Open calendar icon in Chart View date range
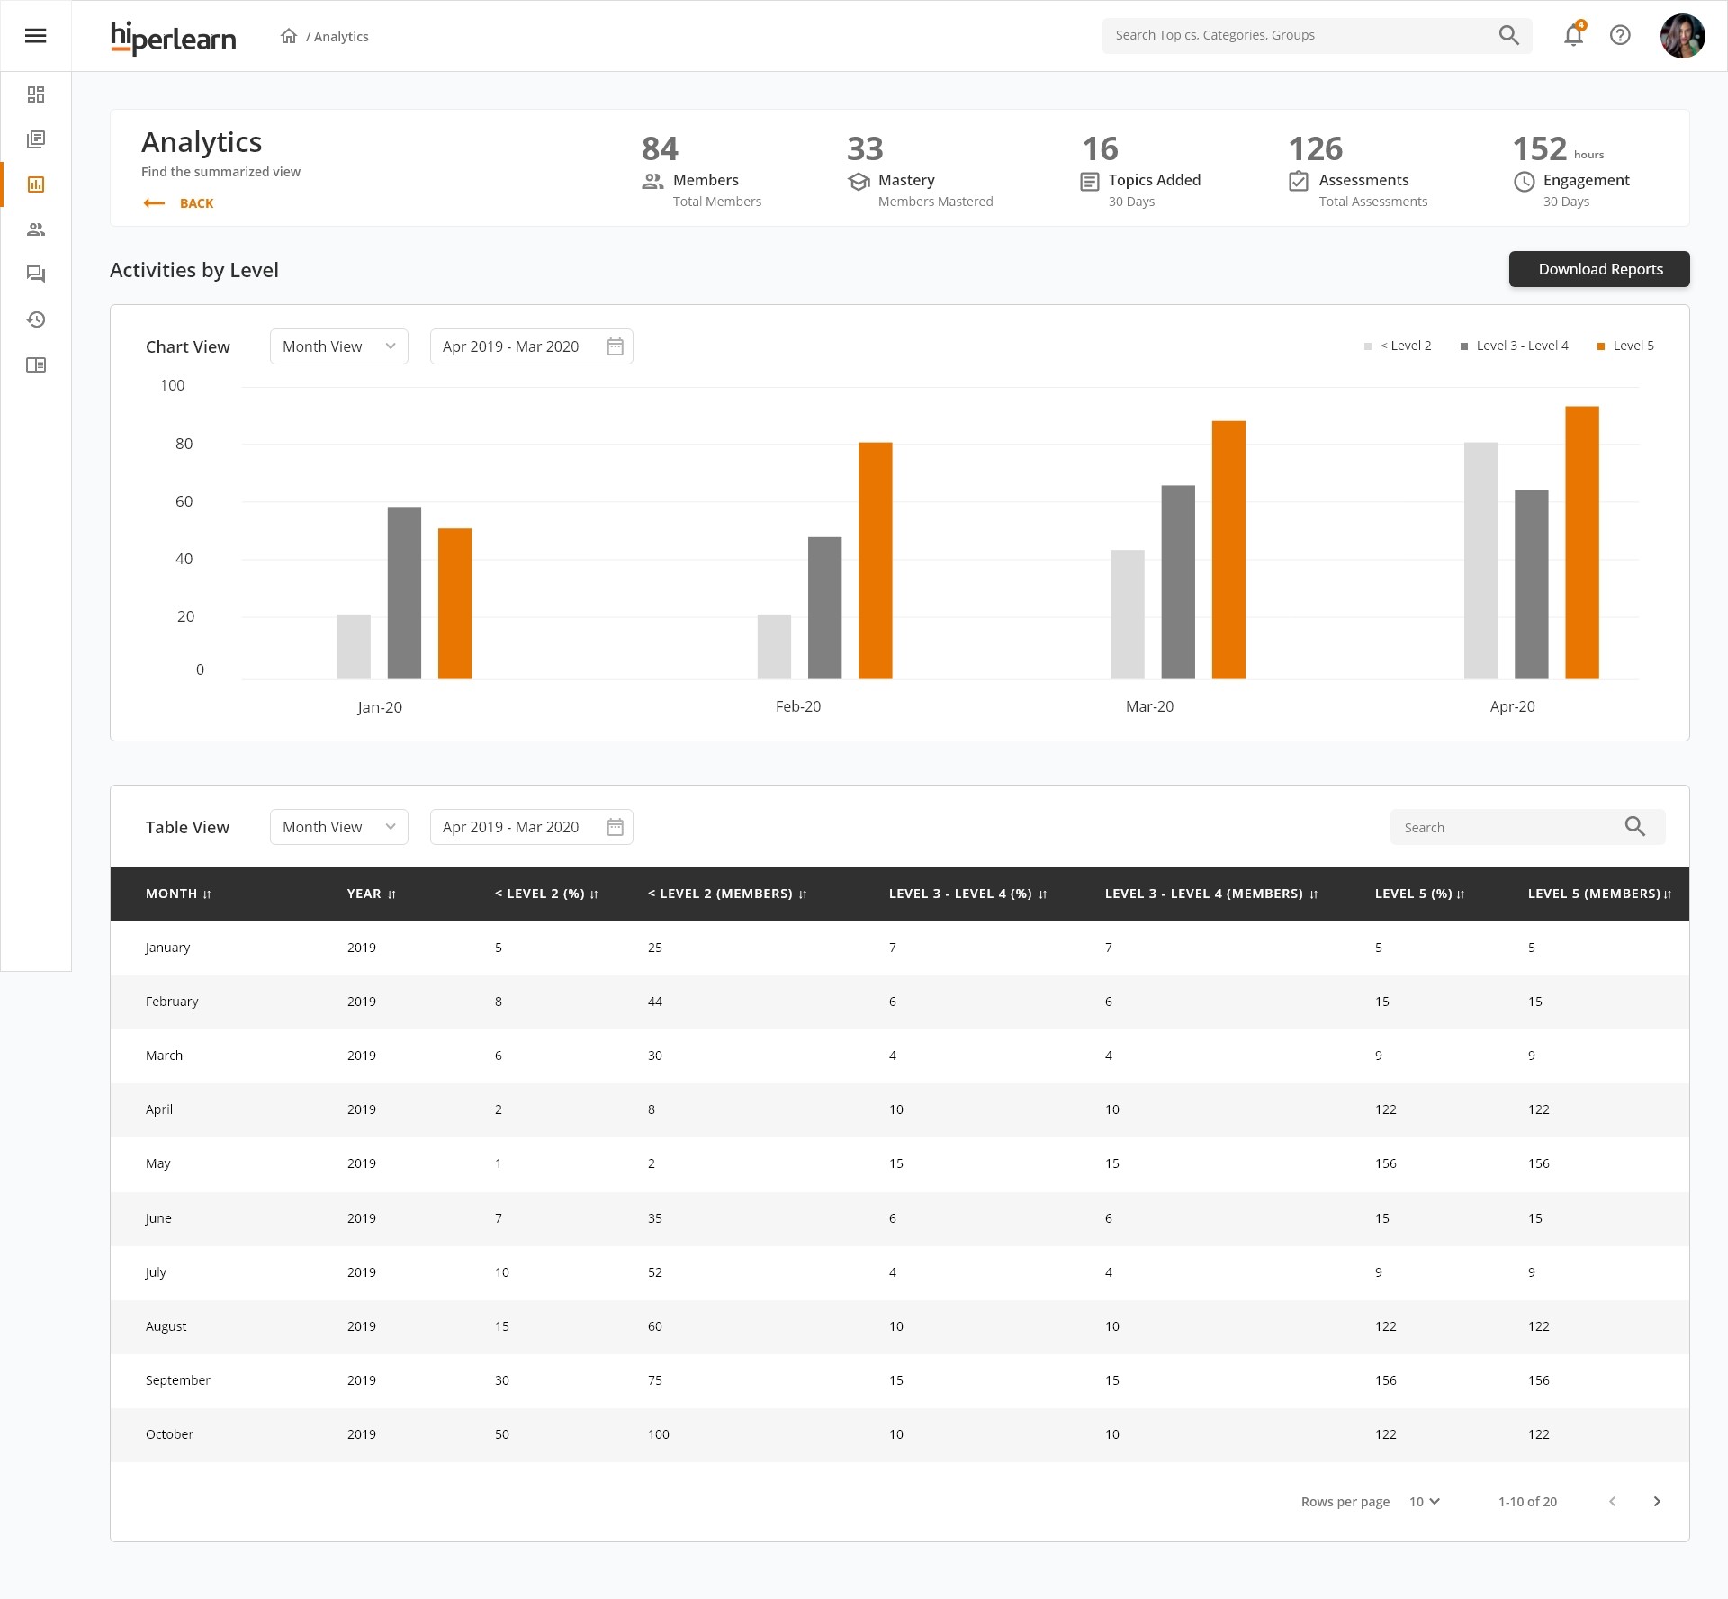Screen dimensions: 1728x1599 tap(615, 346)
